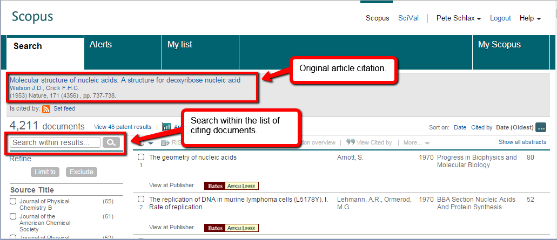Switch to the Search tab
557x240 pixels.
(x=45, y=52)
